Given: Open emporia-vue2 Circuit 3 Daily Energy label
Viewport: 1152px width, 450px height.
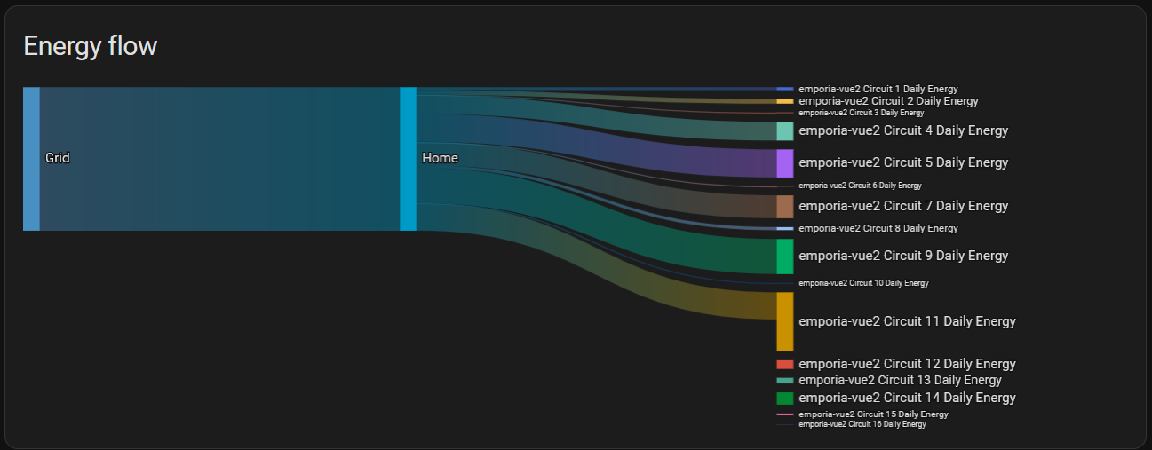Looking at the screenshot, I should click(x=862, y=113).
